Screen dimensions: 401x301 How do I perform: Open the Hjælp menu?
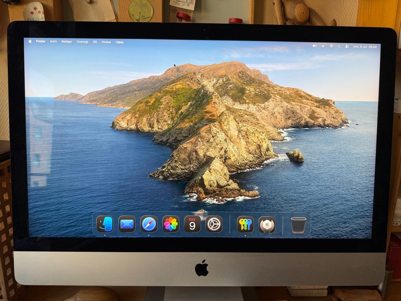119,42
